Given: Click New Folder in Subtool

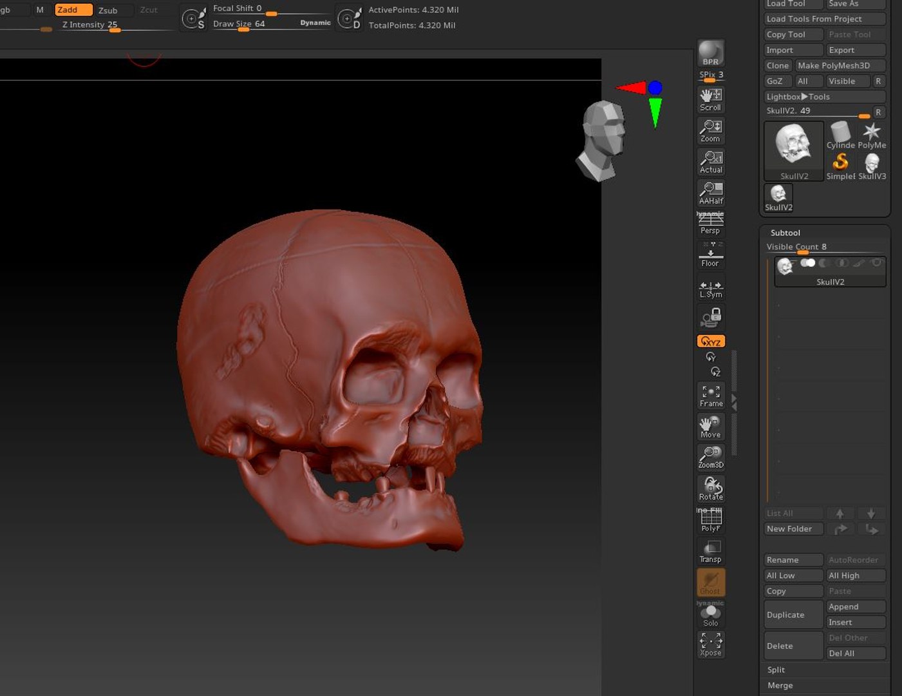Looking at the screenshot, I should coord(793,528).
